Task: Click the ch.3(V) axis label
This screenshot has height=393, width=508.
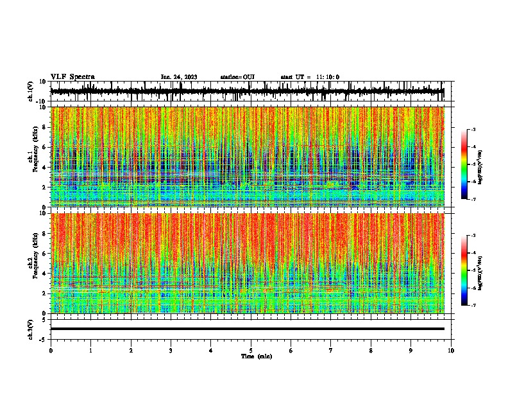Action: click(x=31, y=329)
